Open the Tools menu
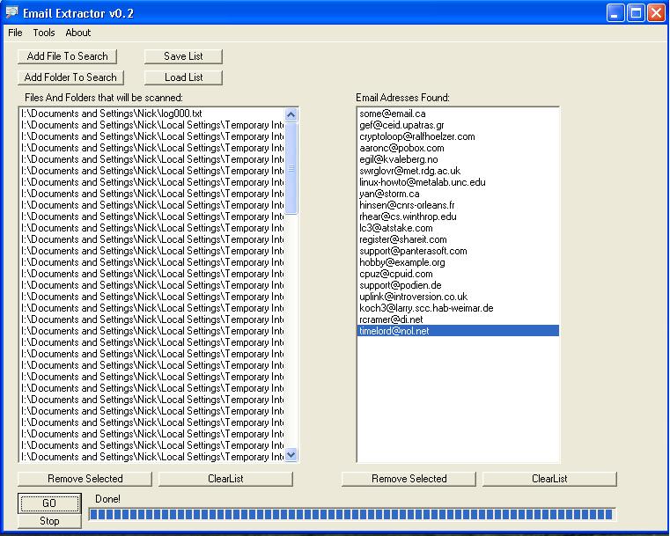This screenshot has width=670, height=536. point(44,33)
